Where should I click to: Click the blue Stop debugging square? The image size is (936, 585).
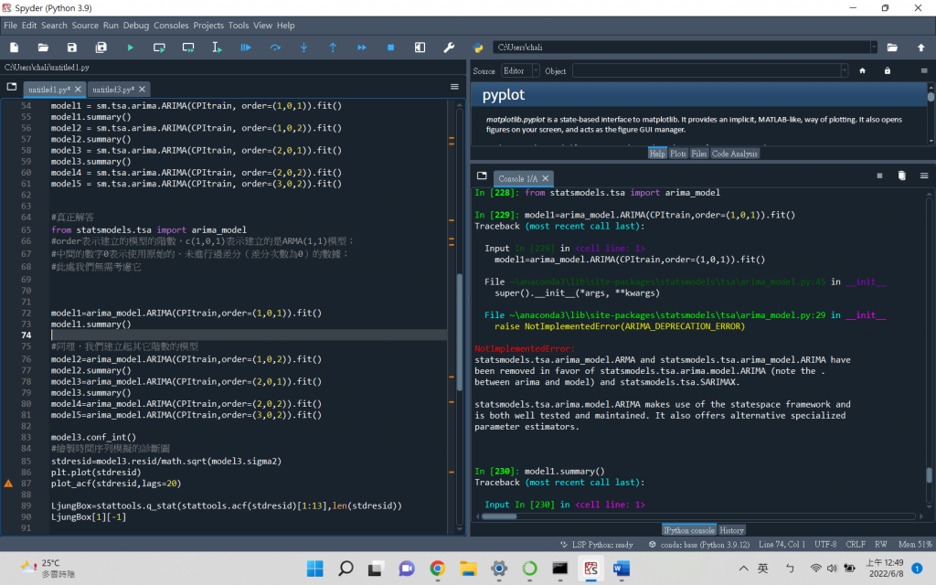tap(390, 47)
